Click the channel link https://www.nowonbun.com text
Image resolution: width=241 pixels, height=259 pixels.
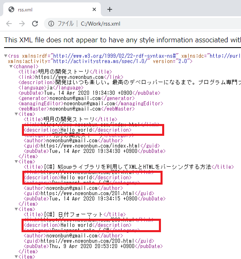tap(69, 77)
